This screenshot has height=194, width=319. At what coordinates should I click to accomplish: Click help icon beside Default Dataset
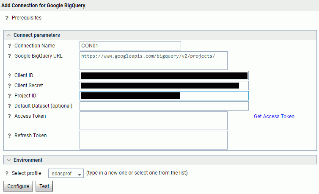coord(9,106)
